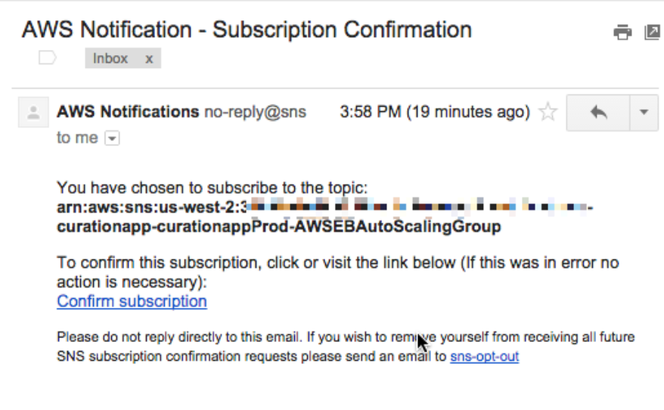664x410 pixels.
Task: Expand recipient details next to "to me"
Action: [112, 138]
